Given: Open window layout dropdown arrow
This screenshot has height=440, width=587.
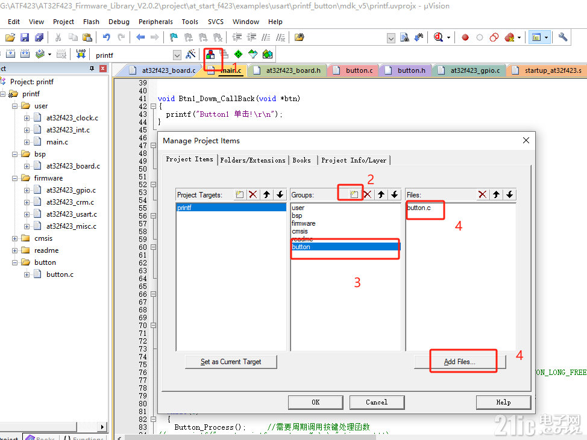Looking at the screenshot, I should 546,37.
